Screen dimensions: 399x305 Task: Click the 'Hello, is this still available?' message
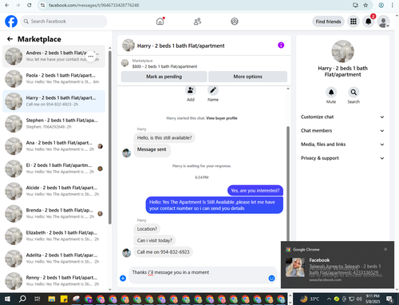(x=164, y=138)
